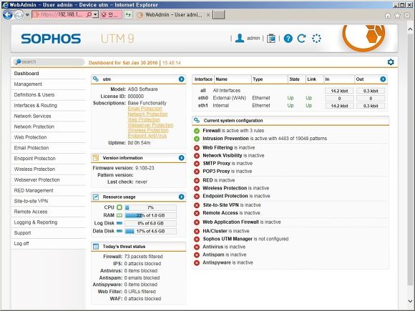Click the Web Application Firewall status text
415x311 pixels.
[242, 222]
